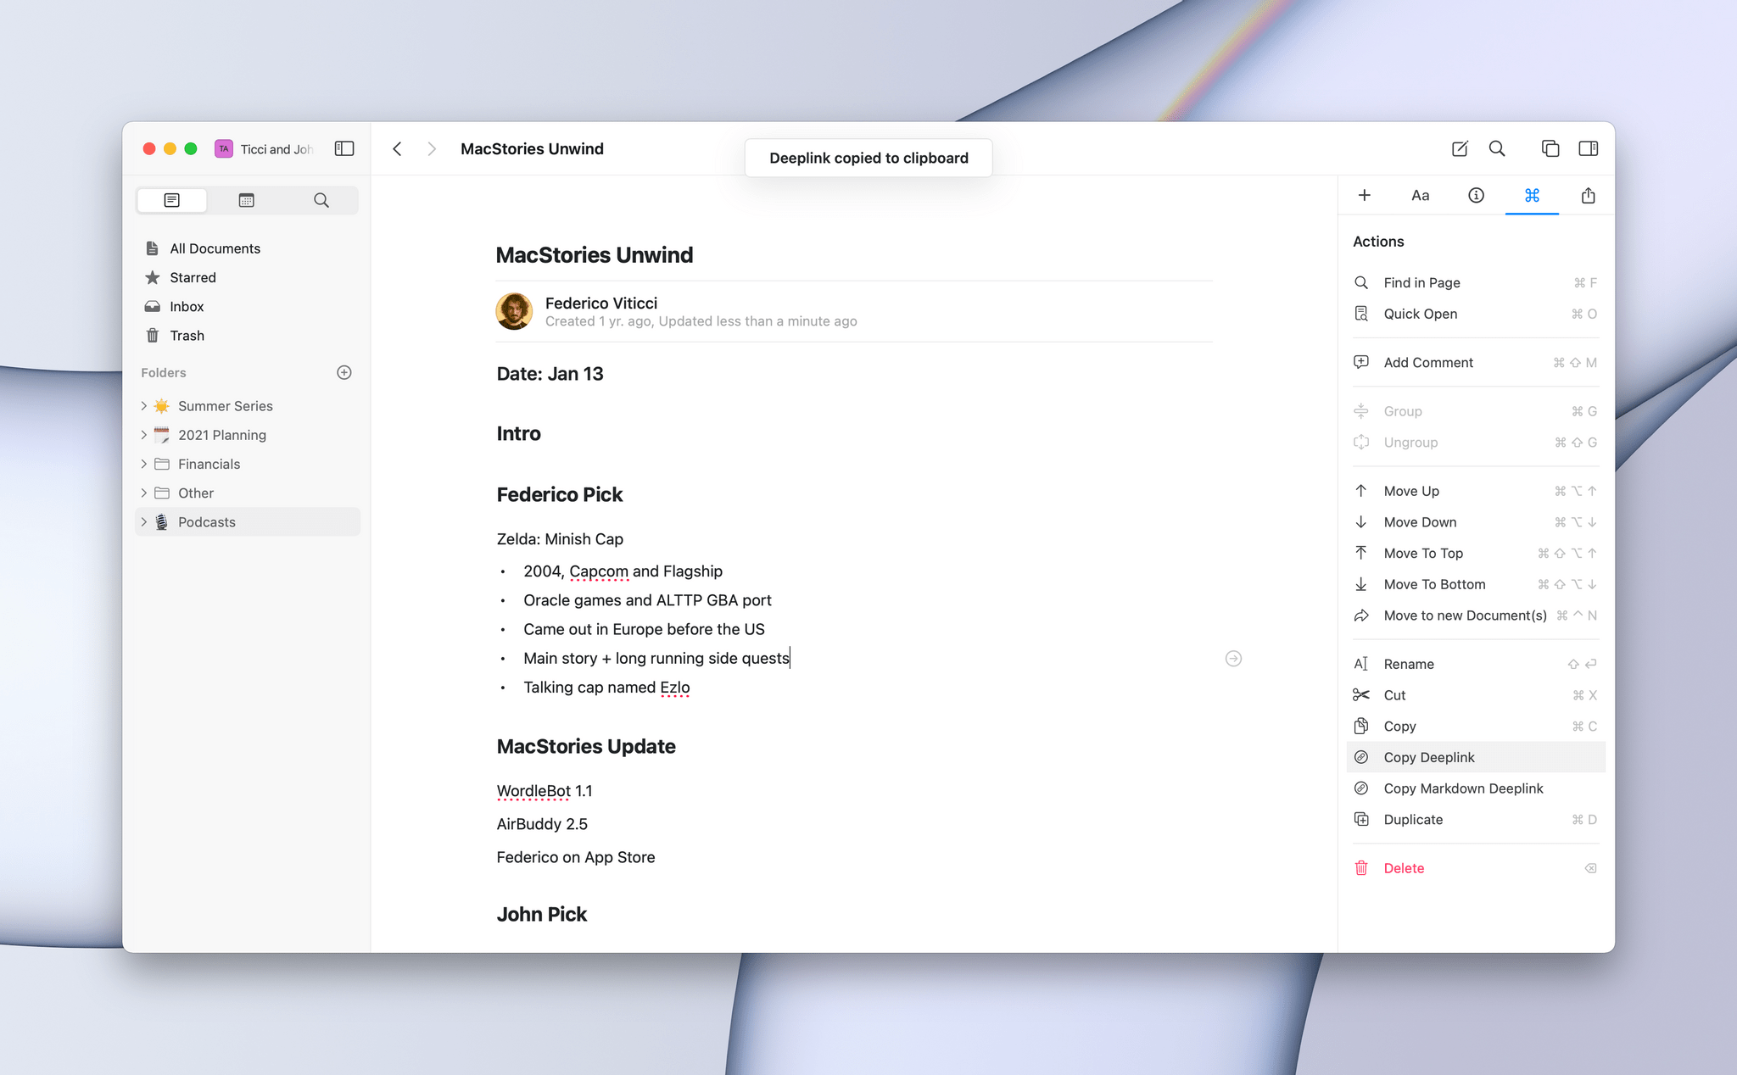Image resolution: width=1737 pixels, height=1075 pixels.
Task: Click the font formatting Aa icon
Action: tap(1420, 195)
